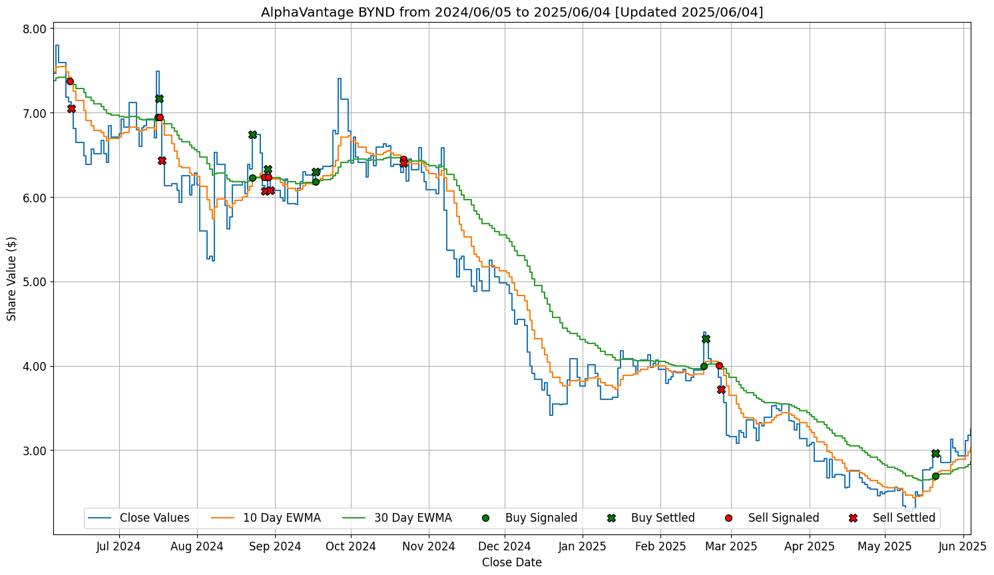994x575 pixels.
Task: Click the green Buy Signaled legend dot
Action: pyautogui.click(x=485, y=518)
